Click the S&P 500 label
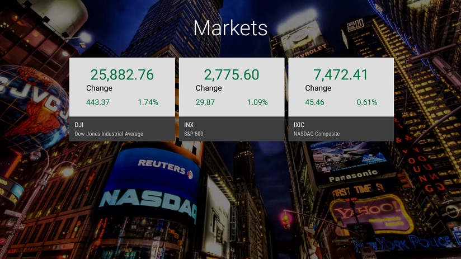 193,134
